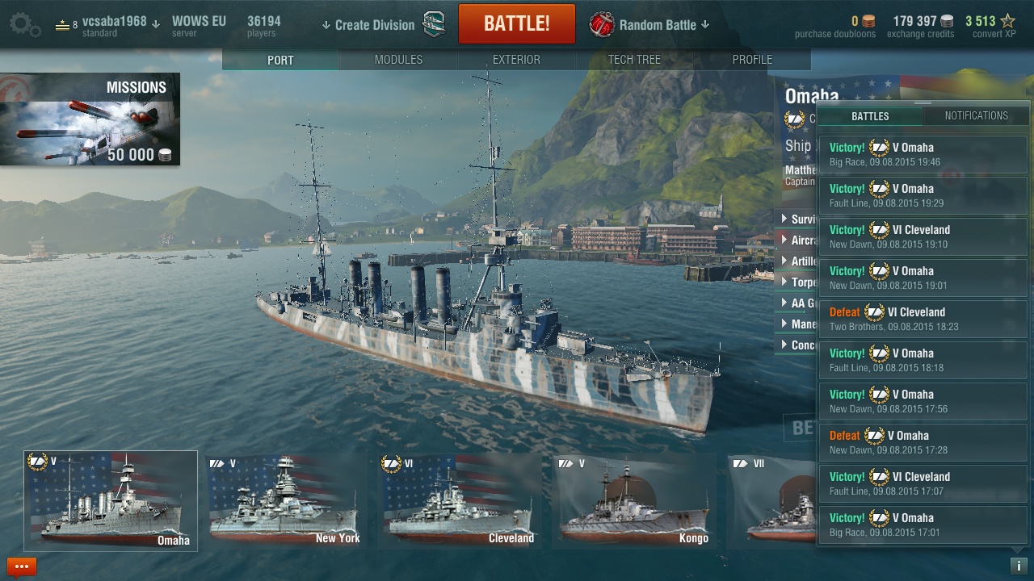Viewport: 1034px width, 581px height.
Task: Open the info icon at bottom right
Action: click(x=1019, y=566)
